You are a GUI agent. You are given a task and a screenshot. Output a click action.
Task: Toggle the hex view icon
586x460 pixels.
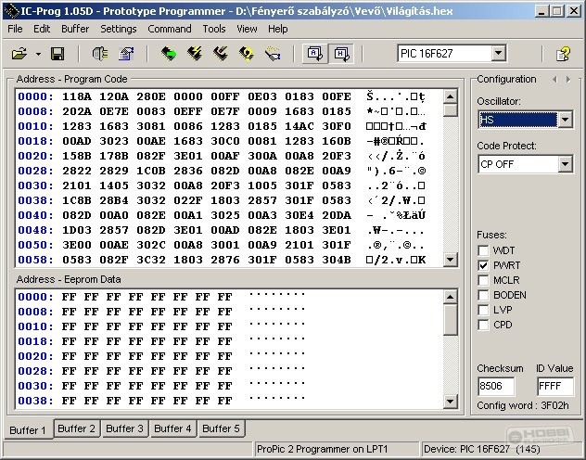coord(341,54)
